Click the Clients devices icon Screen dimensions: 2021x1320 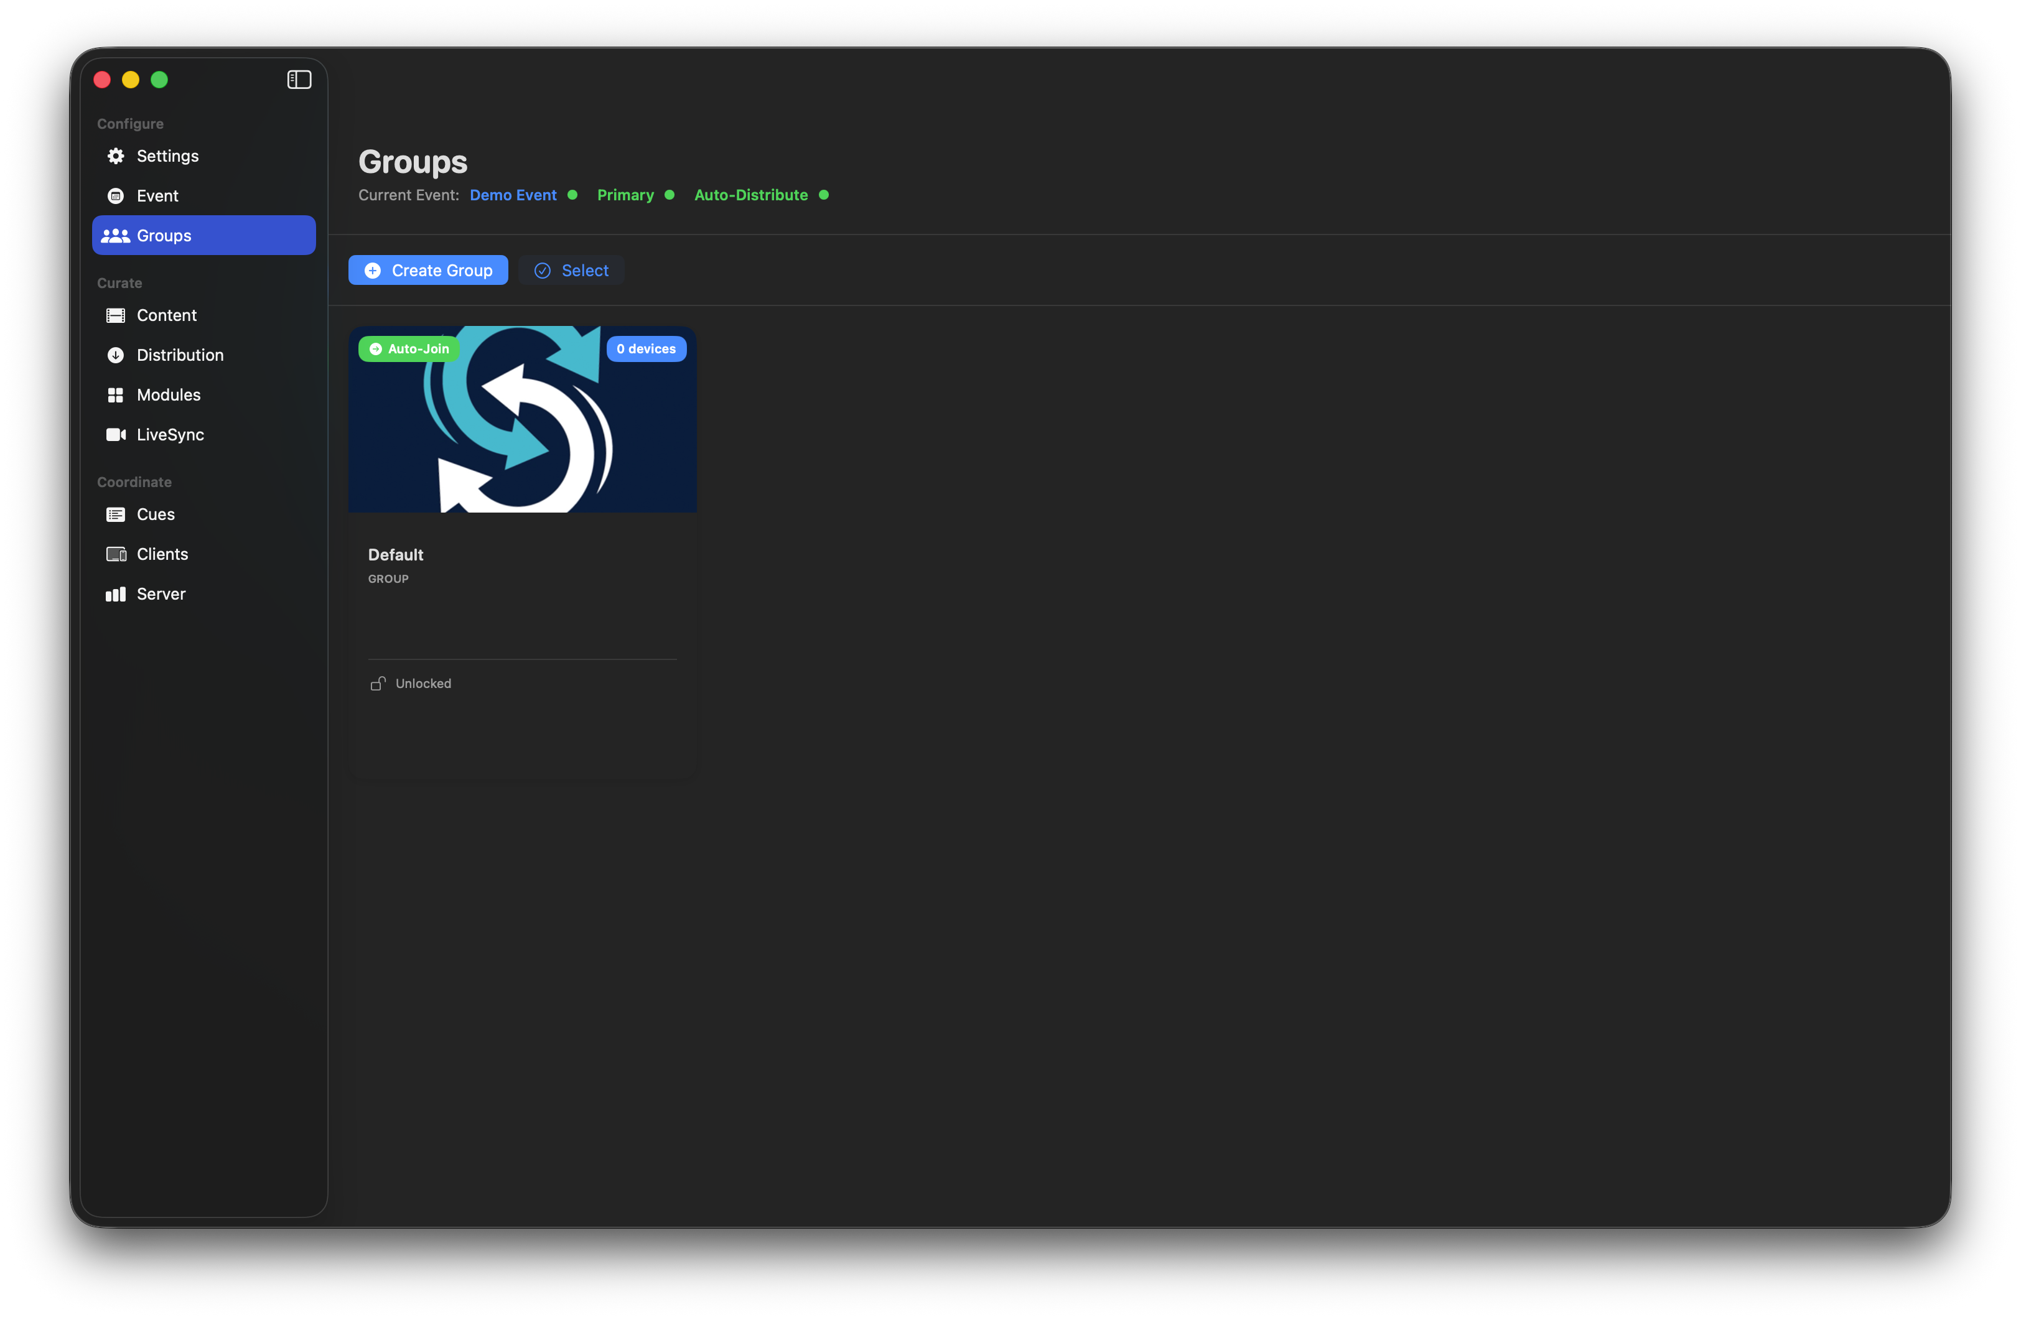[x=116, y=554]
